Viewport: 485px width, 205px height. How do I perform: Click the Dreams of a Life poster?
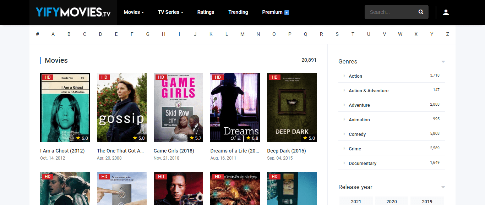[235, 107]
